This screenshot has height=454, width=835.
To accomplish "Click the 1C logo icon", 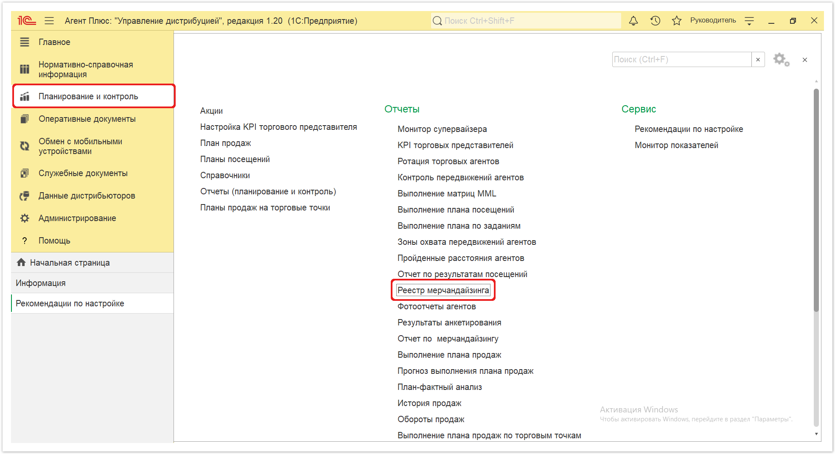I will click(x=26, y=20).
